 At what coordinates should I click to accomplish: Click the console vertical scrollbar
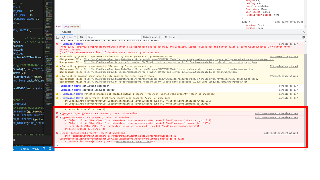(x=305, y=100)
